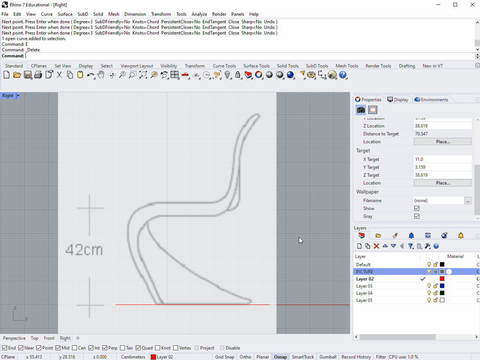Switch to the Curve Tools toolbar tab
The height and width of the screenshot is (360, 480).
click(x=224, y=66)
